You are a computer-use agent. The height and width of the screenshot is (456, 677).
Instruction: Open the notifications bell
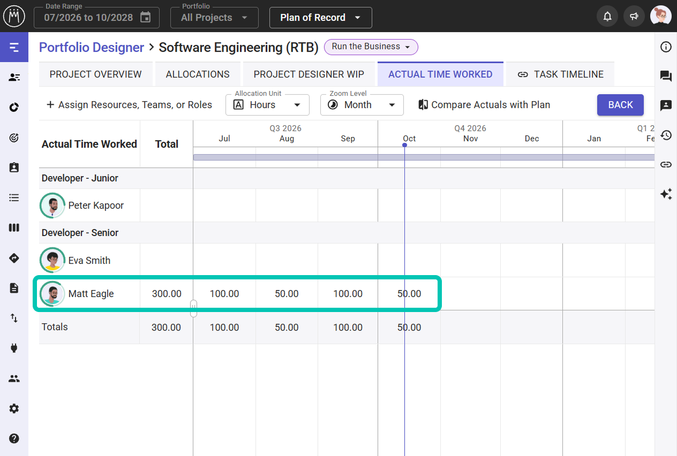607,17
